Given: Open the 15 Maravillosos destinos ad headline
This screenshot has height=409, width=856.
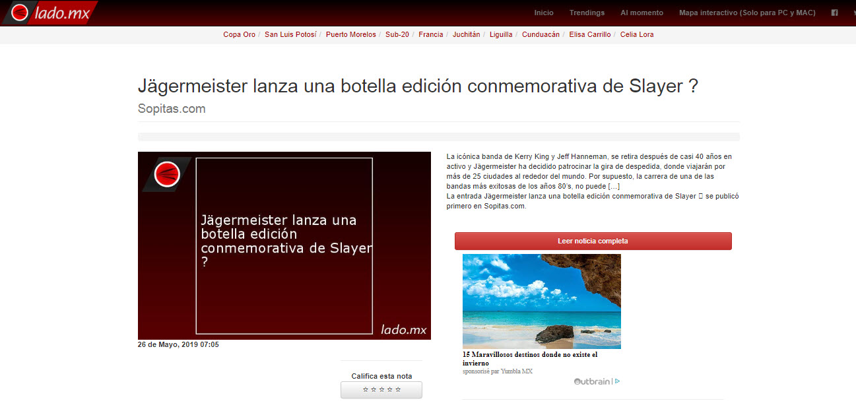Looking at the screenshot, I should click(x=530, y=359).
